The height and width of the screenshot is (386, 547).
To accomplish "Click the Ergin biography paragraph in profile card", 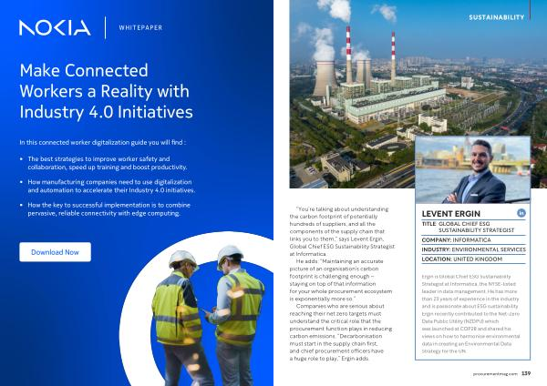I will point(470,313).
